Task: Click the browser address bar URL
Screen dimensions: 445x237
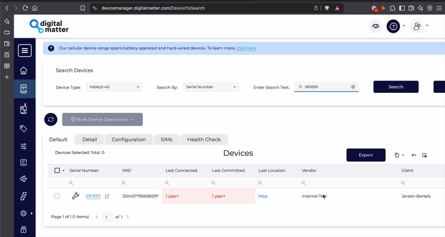Action: (x=153, y=8)
